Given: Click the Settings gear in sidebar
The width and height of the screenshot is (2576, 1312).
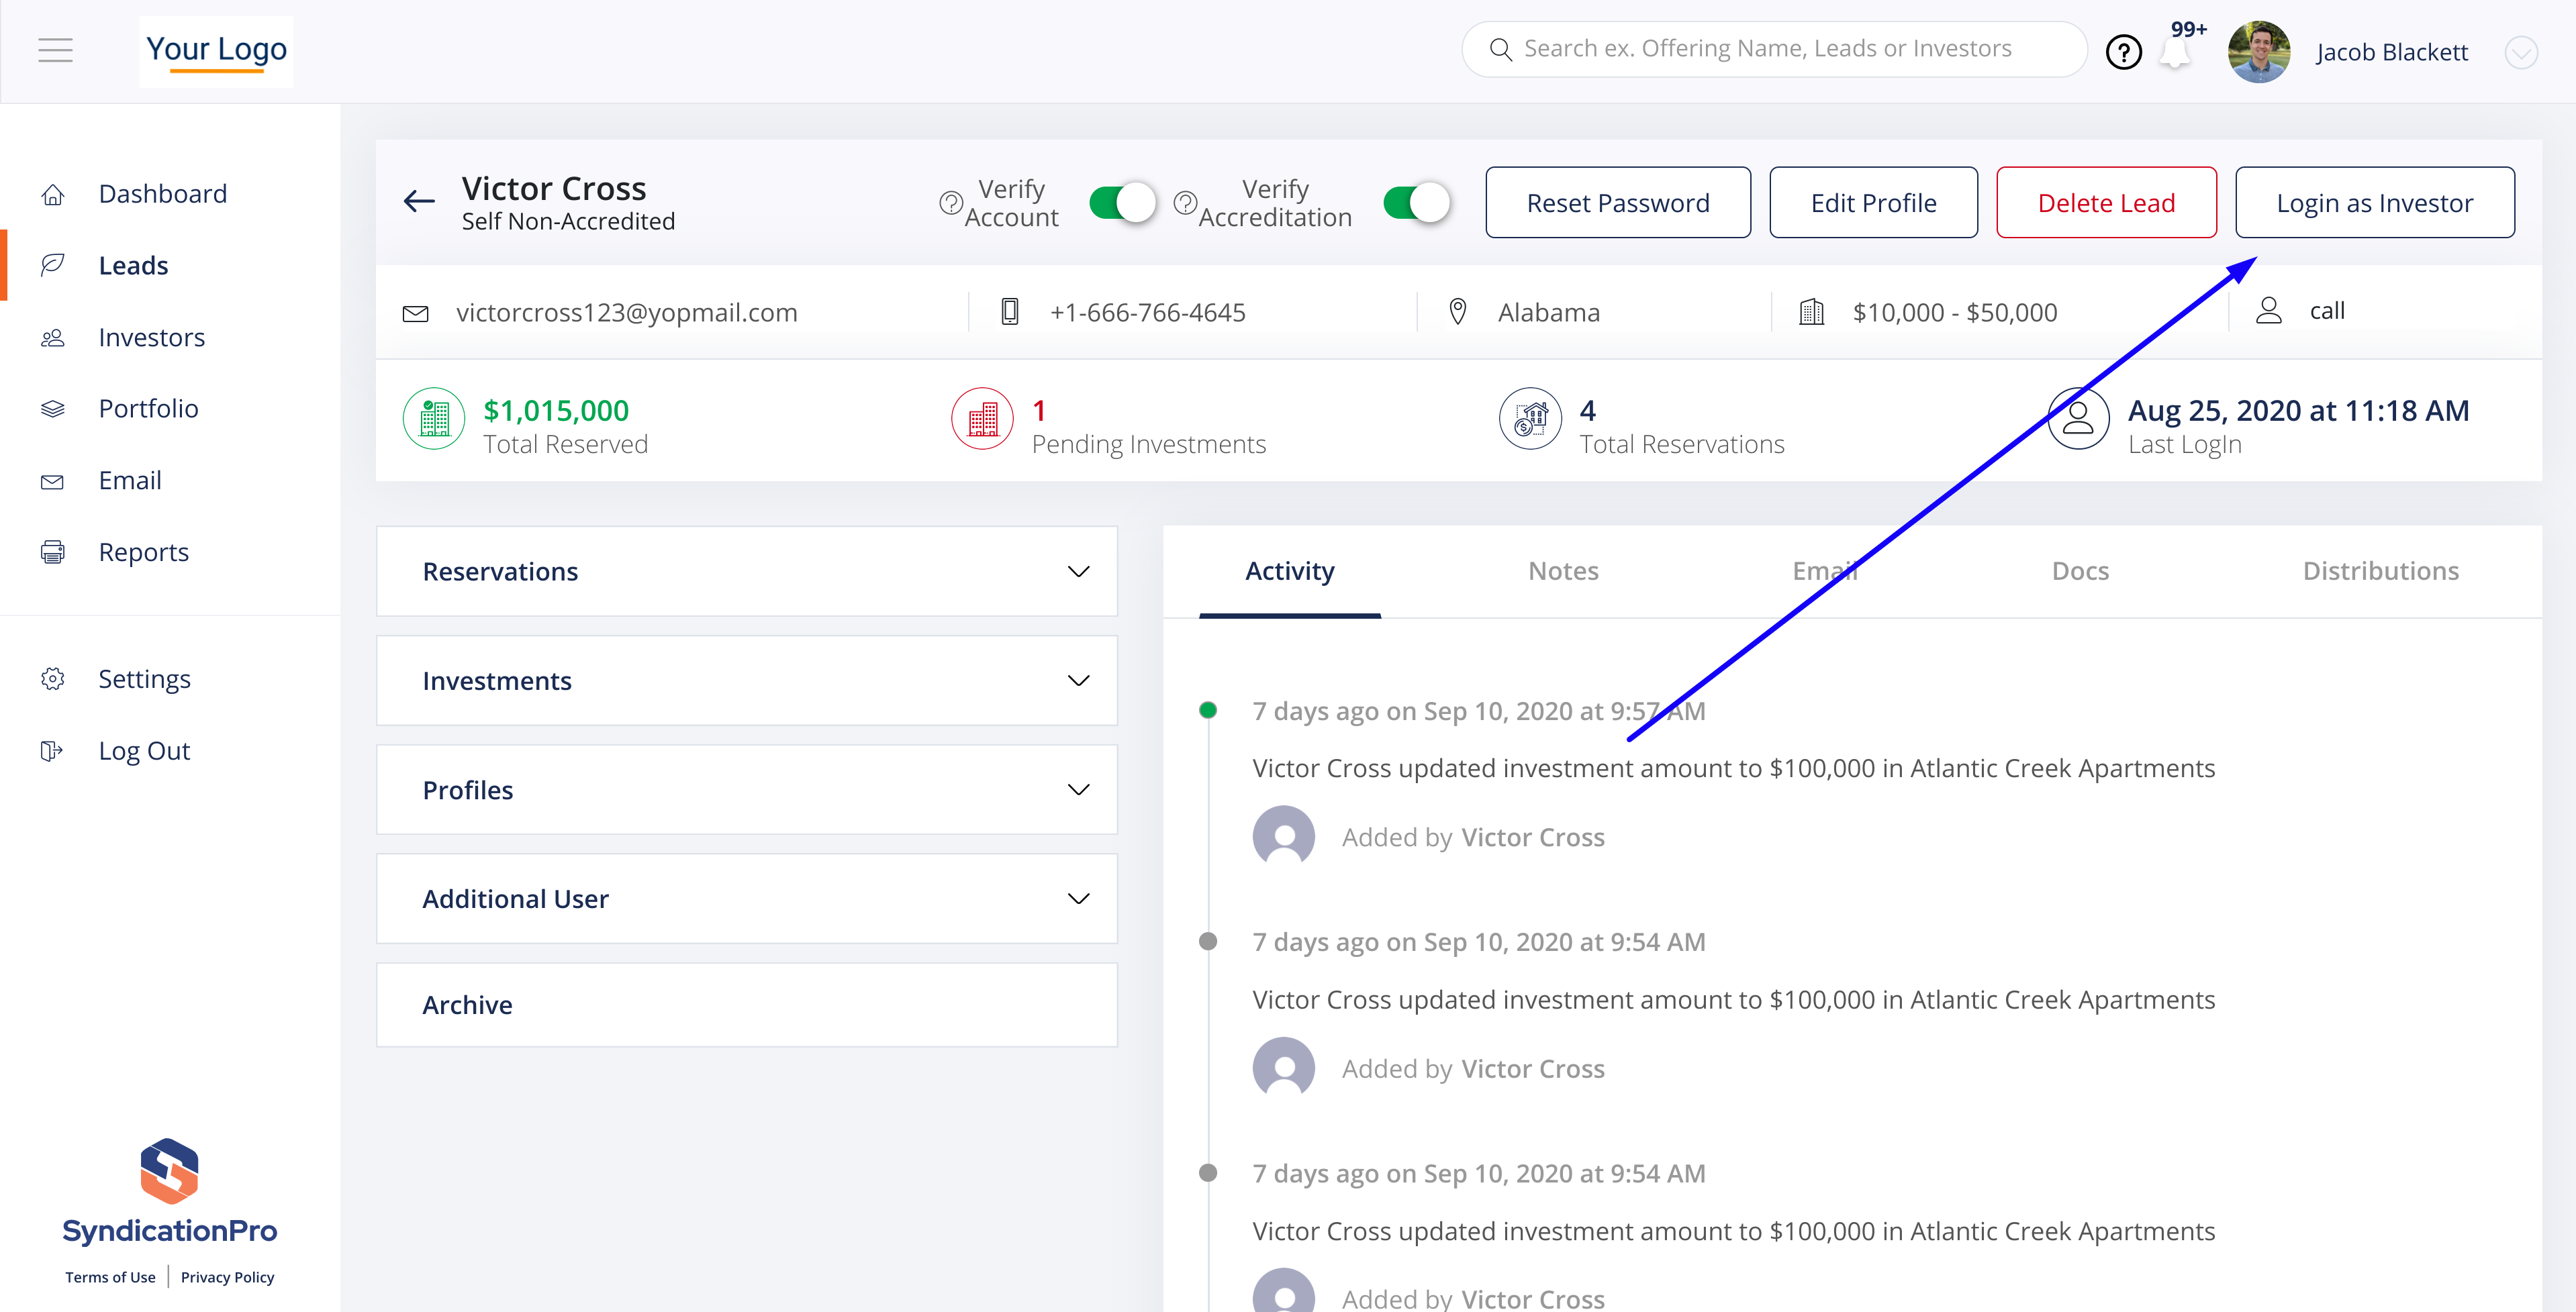Looking at the screenshot, I should coord(53,679).
